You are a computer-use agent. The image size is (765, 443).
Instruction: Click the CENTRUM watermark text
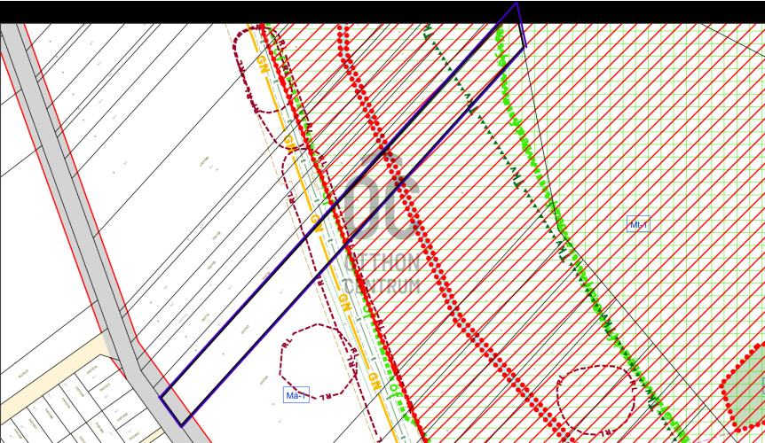tap(382, 286)
